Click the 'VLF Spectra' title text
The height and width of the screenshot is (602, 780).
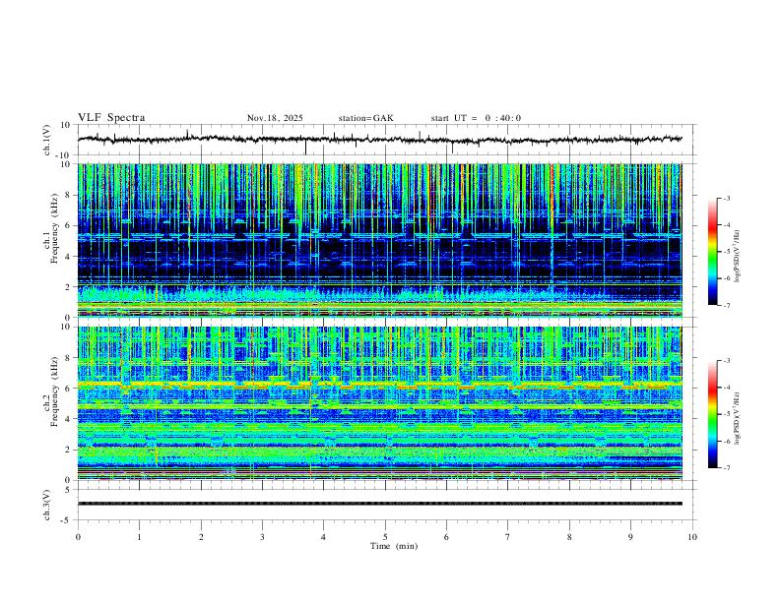pyautogui.click(x=111, y=118)
